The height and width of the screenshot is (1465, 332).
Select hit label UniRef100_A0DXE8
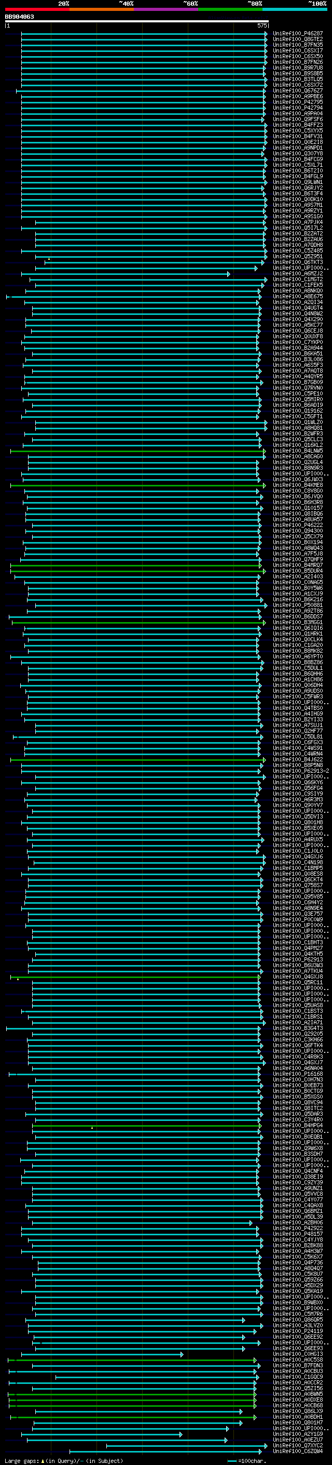click(x=297, y=1400)
